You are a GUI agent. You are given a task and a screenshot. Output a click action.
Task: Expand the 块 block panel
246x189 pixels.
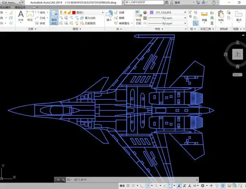119,29
